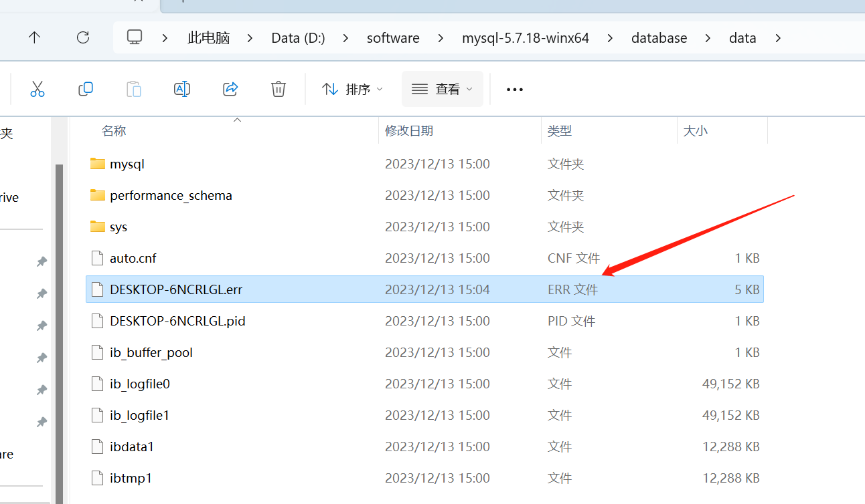Image resolution: width=865 pixels, height=504 pixels.
Task: Click the ibtmp1 file icon
Action: (98, 478)
